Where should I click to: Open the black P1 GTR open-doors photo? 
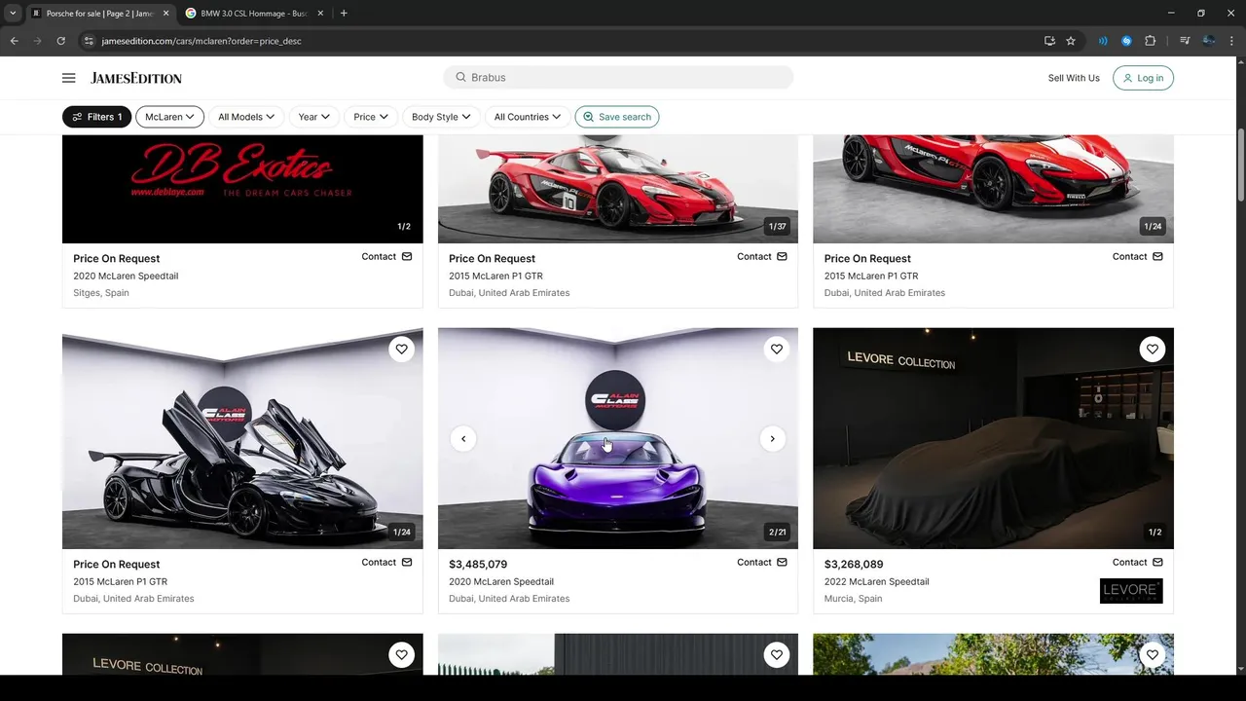click(x=242, y=438)
